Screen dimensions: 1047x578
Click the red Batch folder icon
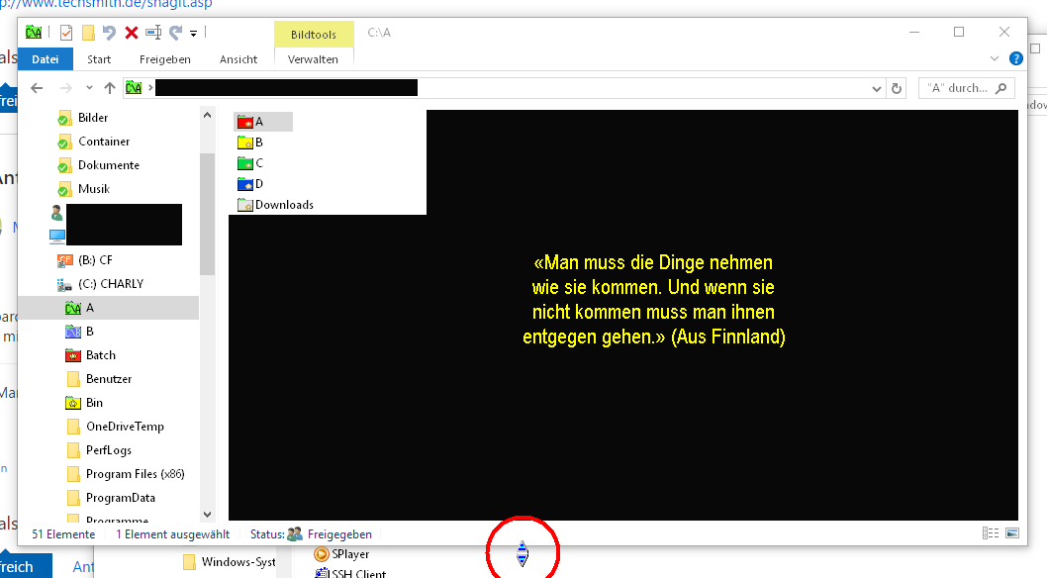point(73,355)
